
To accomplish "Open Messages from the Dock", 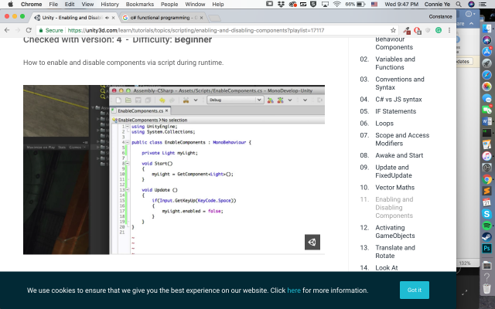I will (486, 98).
